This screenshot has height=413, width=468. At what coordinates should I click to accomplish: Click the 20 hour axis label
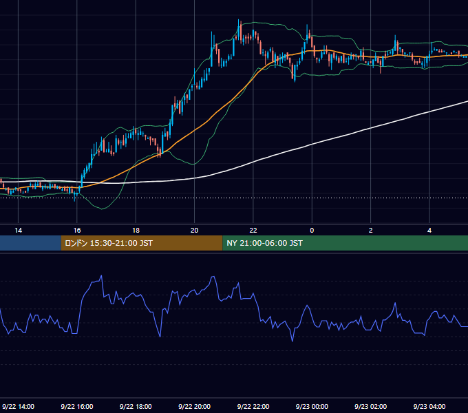[x=194, y=231]
